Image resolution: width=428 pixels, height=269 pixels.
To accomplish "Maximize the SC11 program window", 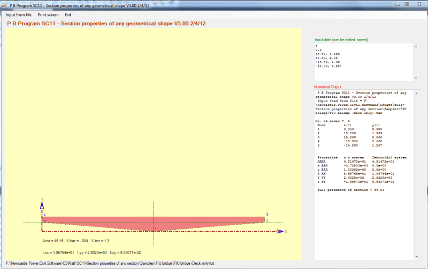I will pyautogui.click(x=407, y=4).
